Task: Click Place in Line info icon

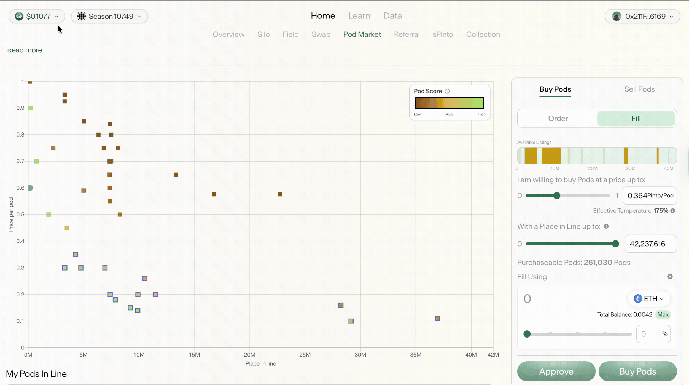Action: click(606, 226)
